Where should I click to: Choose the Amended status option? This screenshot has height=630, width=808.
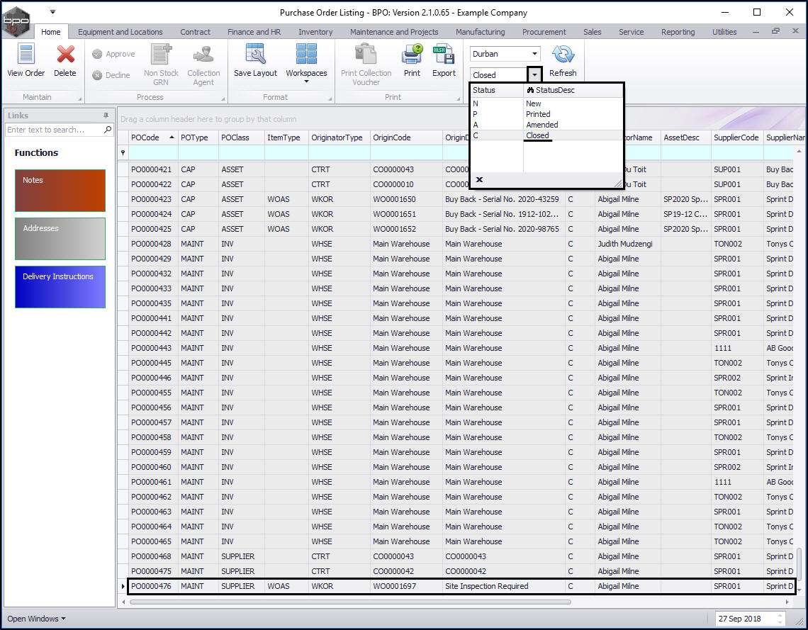pyautogui.click(x=542, y=125)
